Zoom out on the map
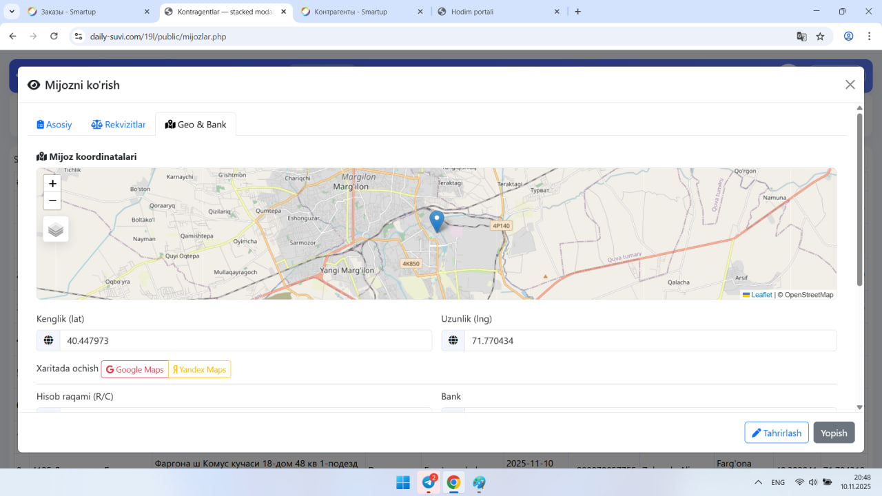This screenshot has height=496, width=882. coord(52,201)
